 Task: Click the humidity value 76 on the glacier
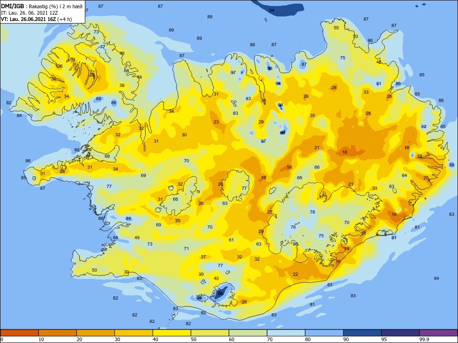click(x=293, y=227)
